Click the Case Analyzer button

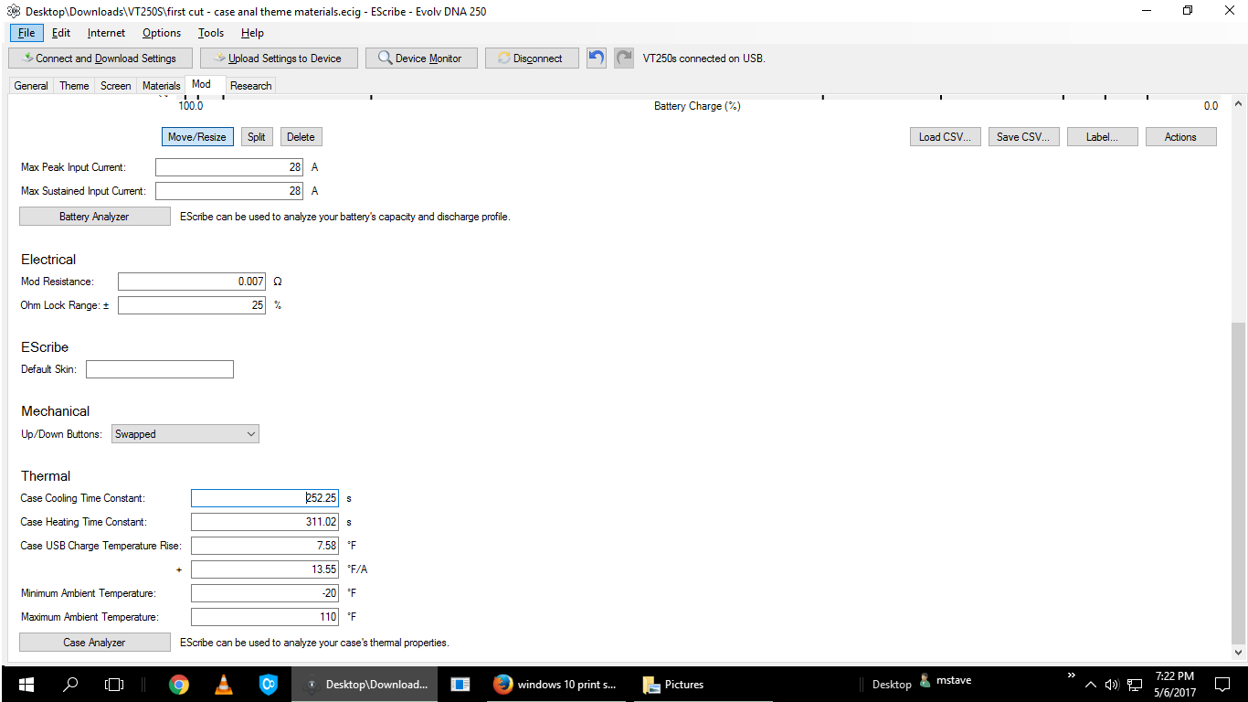pos(94,643)
